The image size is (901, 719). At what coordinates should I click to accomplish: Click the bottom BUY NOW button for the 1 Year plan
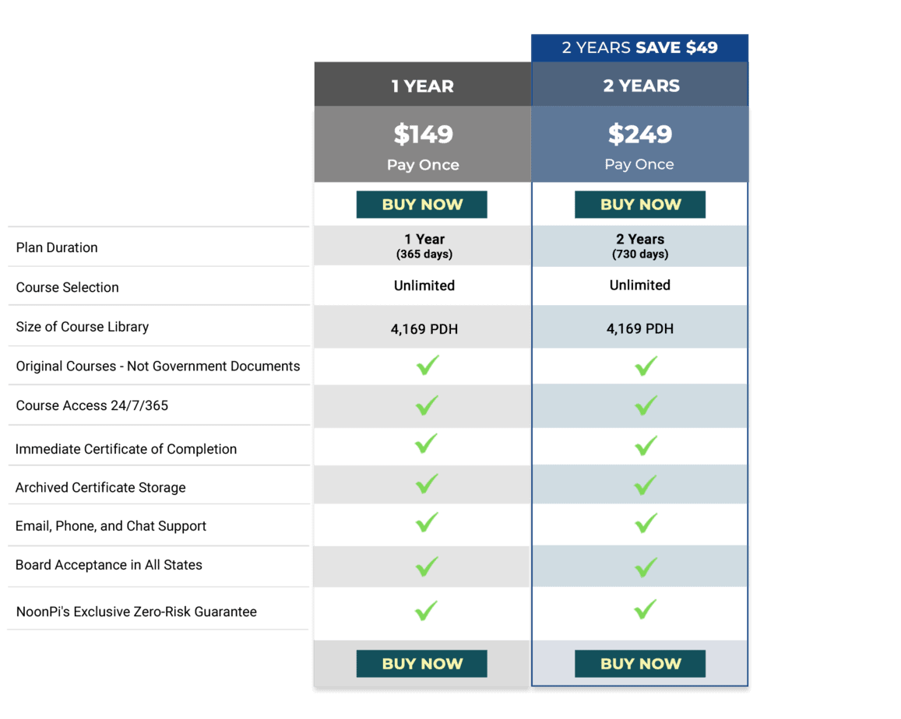click(x=421, y=663)
